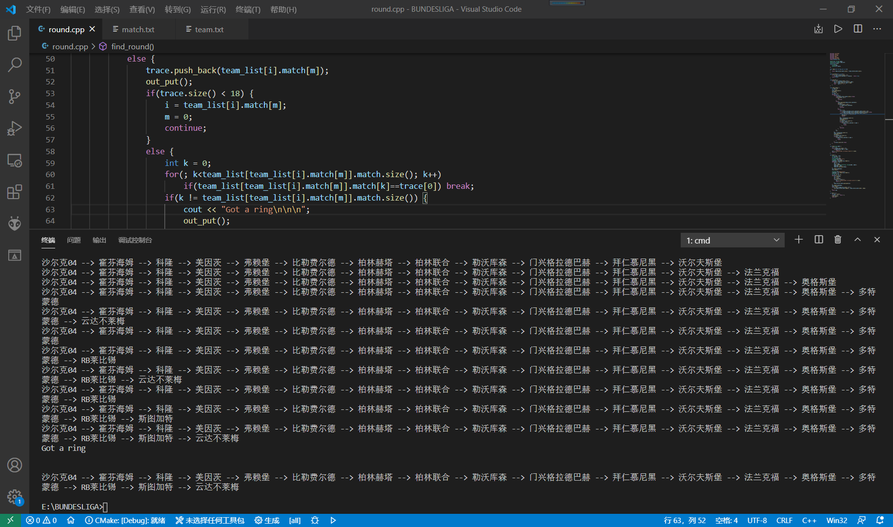Viewport: 893px width, 527px height.
Task: Open the Extensions view
Action: pyautogui.click(x=15, y=192)
